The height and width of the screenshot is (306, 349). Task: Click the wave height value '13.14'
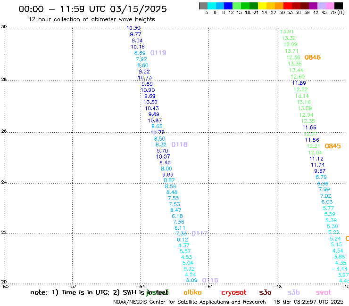[302, 96]
